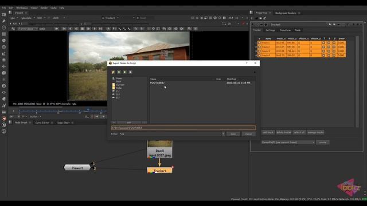The width and height of the screenshot is (367, 206).
Task: Open the Workspace menu
Action: tap(22, 8)
